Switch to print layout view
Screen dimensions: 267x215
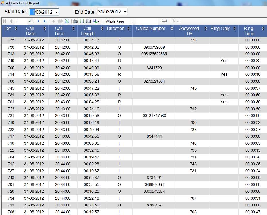tap(82, 21)
